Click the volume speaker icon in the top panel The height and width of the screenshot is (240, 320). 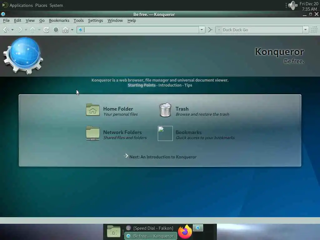click(293, 5)
